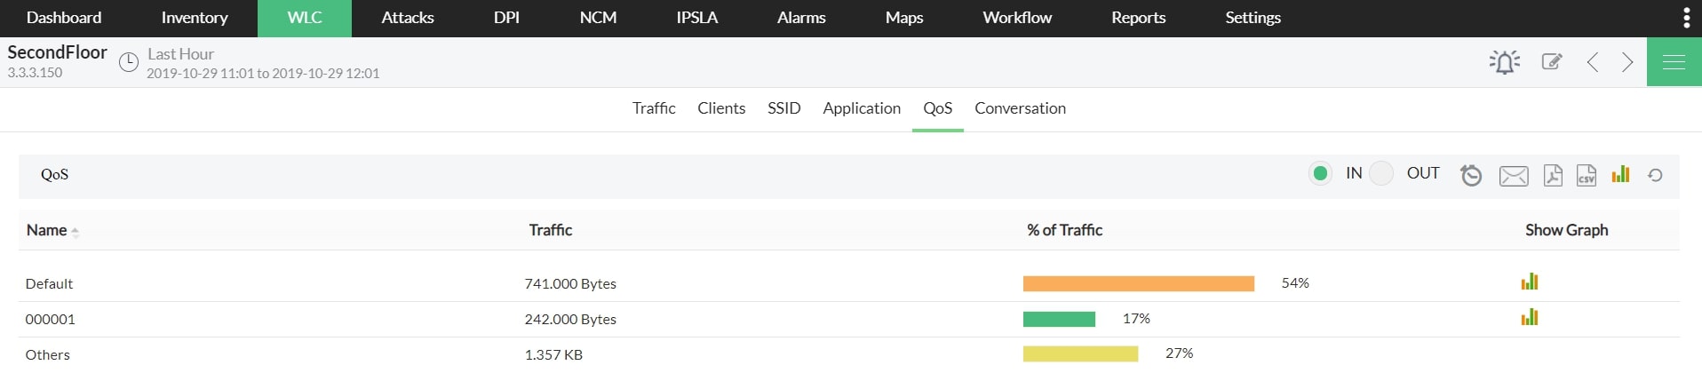Switch to the Application tab
1702x381 pixels.
(x=861, y=108)
